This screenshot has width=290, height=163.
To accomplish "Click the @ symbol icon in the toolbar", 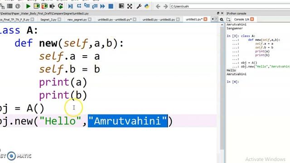I will (x=18, y=6).
